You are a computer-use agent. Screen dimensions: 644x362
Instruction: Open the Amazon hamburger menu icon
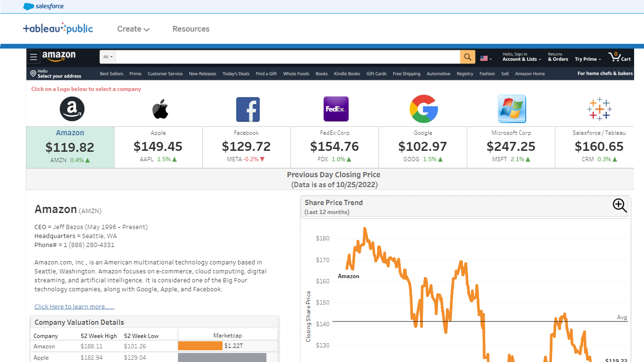tap(33, 57)
